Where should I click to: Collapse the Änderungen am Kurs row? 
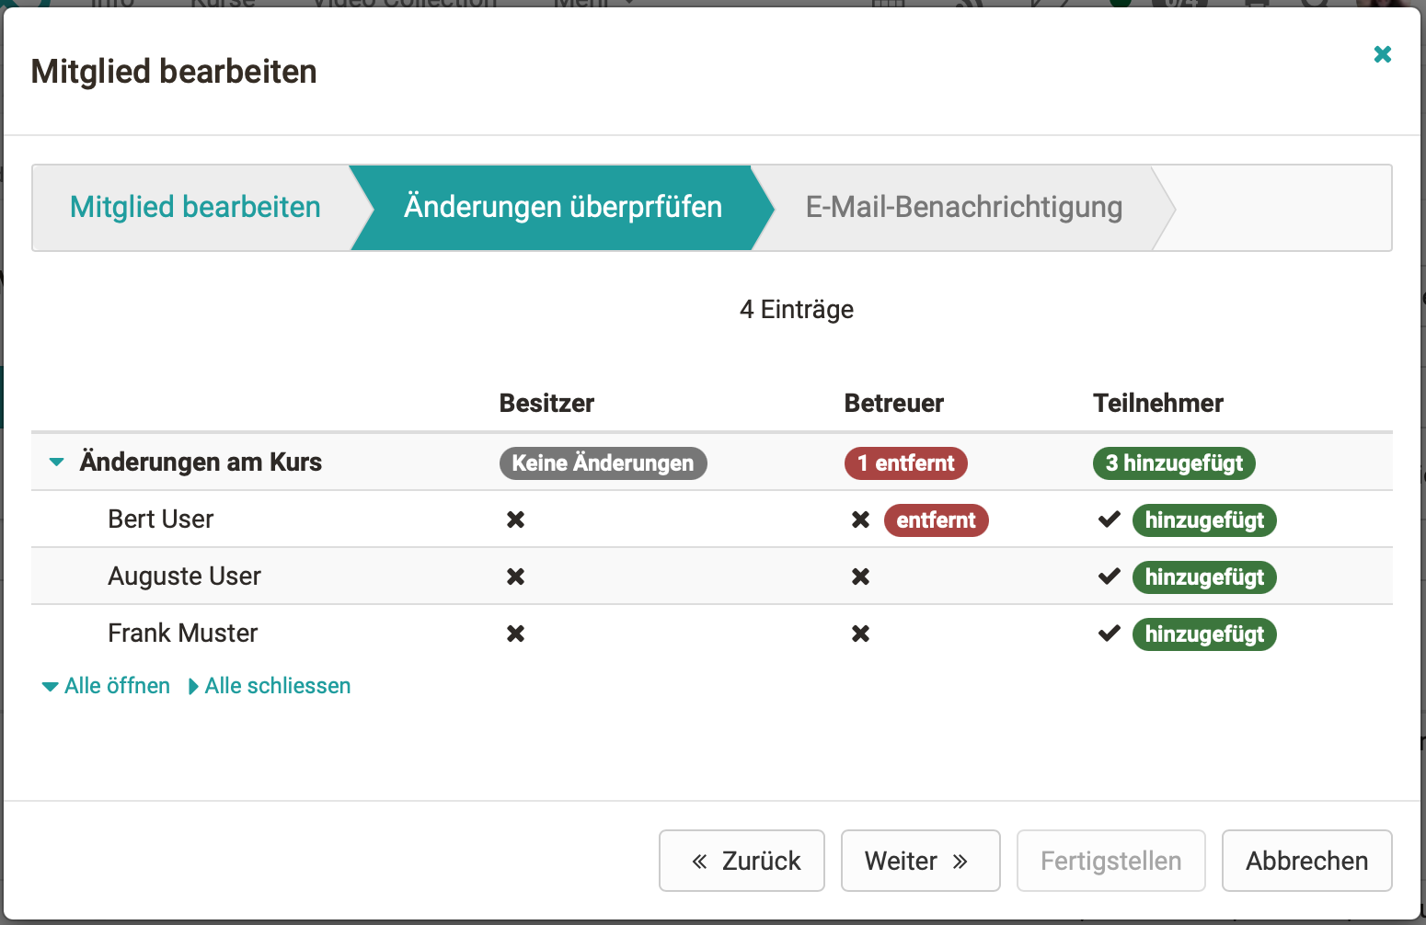click(57, 462)
